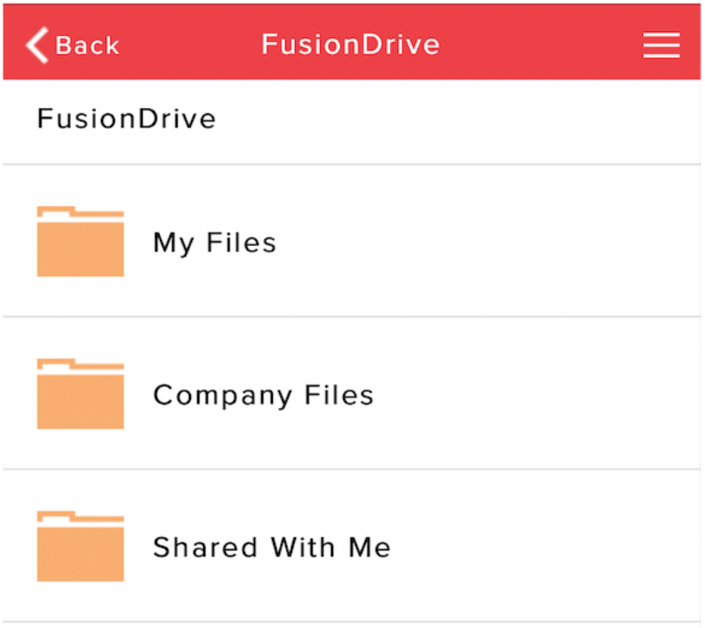Viewport: 705px width, 628px height.
Task: Open the My Files label
Action: pyautogui.click(x=215, y=242)
